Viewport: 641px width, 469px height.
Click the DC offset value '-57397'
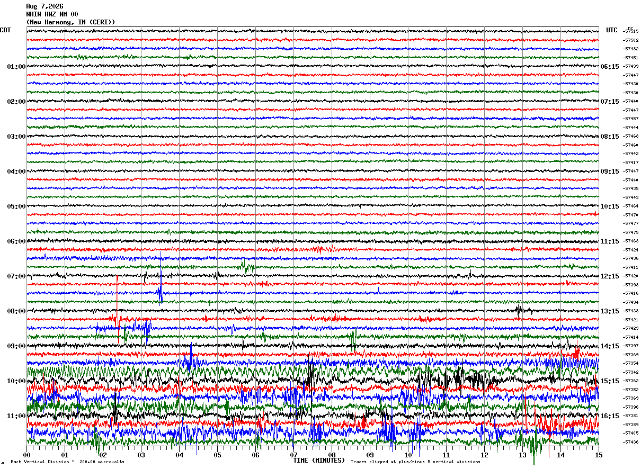631,346
